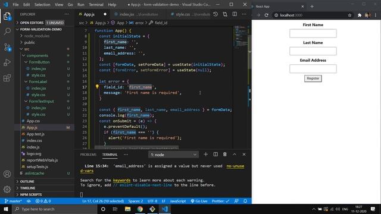Open Run and Debug view
381x214 pixels.
(7, 62)
